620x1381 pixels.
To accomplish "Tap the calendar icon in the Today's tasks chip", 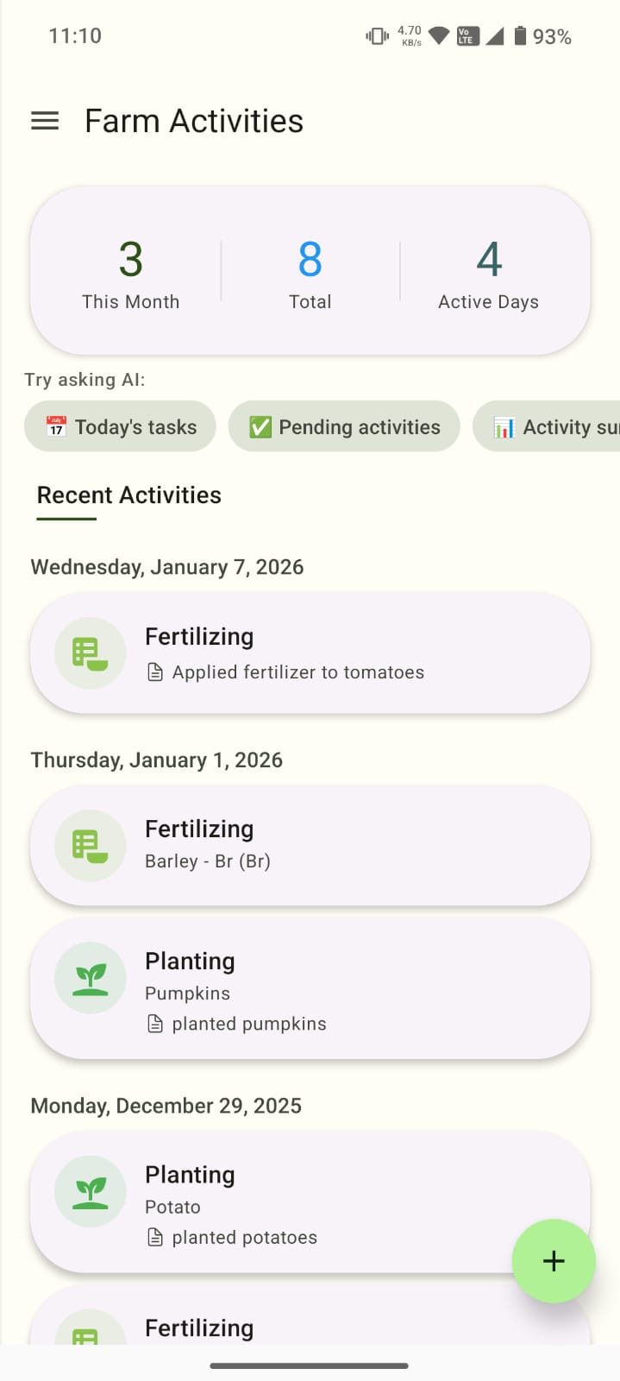I will pyautogui.click(x=55, y=426).
